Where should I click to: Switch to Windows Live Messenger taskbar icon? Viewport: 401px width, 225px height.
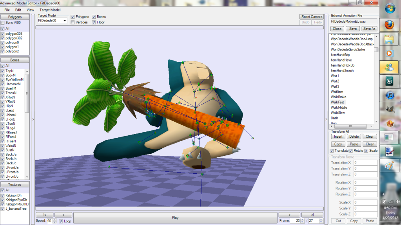[389, 67]
